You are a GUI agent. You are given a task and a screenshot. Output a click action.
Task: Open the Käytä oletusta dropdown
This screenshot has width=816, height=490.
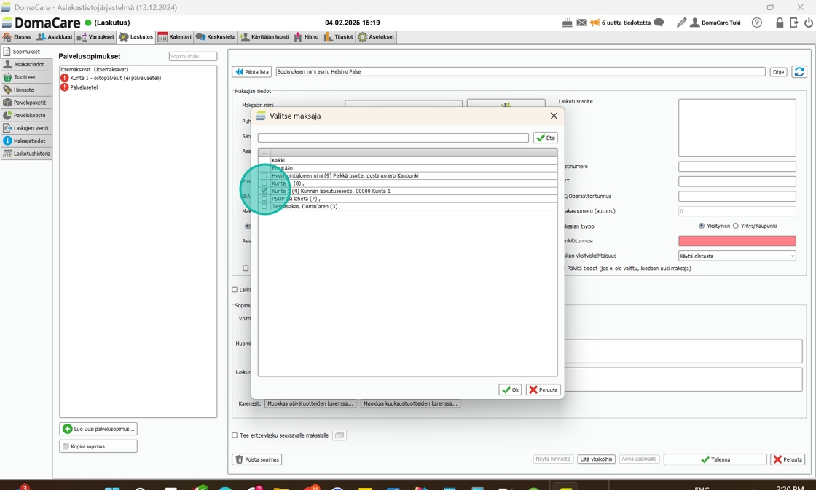tap(737, 256)
